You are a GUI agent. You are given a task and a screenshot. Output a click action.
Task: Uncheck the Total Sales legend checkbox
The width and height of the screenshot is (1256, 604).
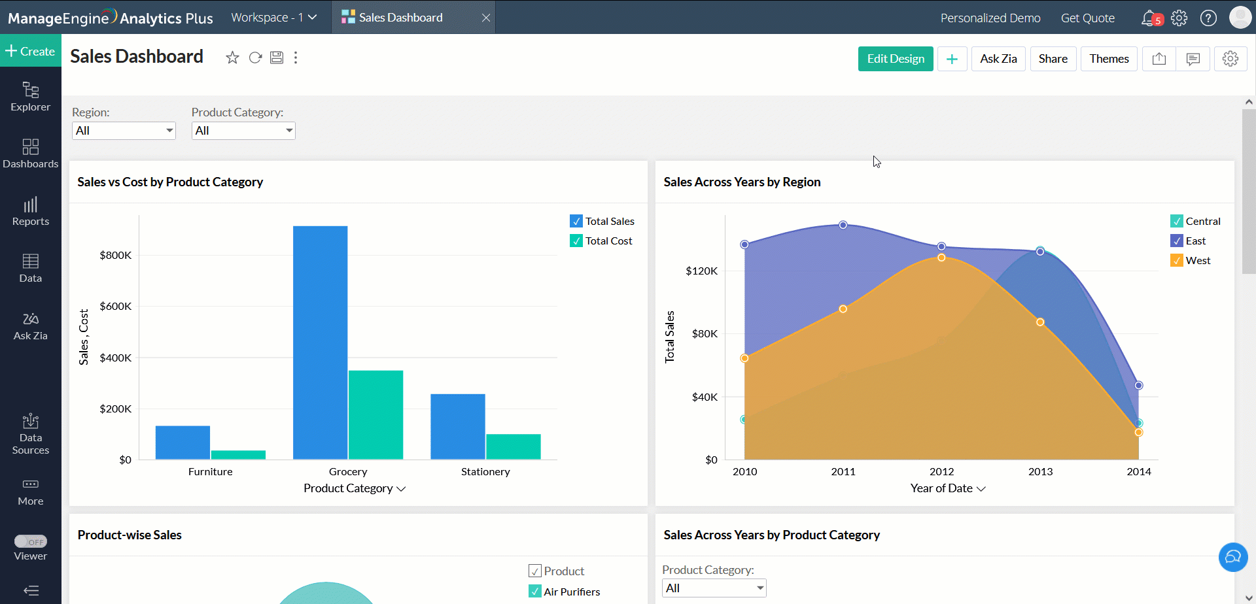coord(576,222)
